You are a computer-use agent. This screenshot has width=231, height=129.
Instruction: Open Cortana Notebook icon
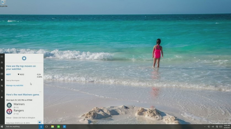(x=2, y=68)
